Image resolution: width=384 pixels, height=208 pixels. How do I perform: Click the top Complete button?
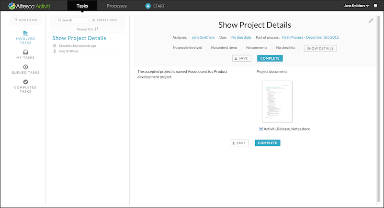click(x=270, y=58)
